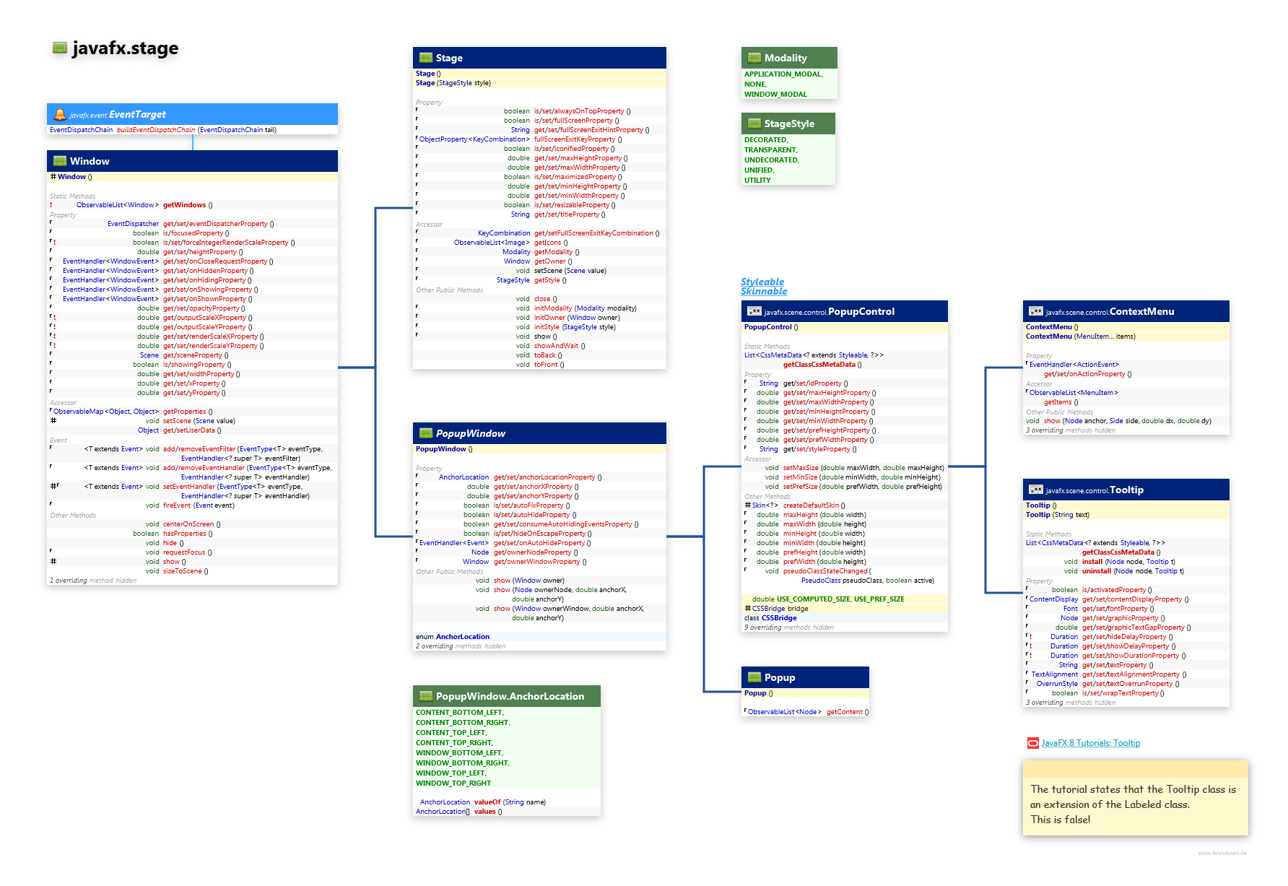Click the Tooltip class header icon
Viewport: 1288px width, 886px height.
(1036, 490)
